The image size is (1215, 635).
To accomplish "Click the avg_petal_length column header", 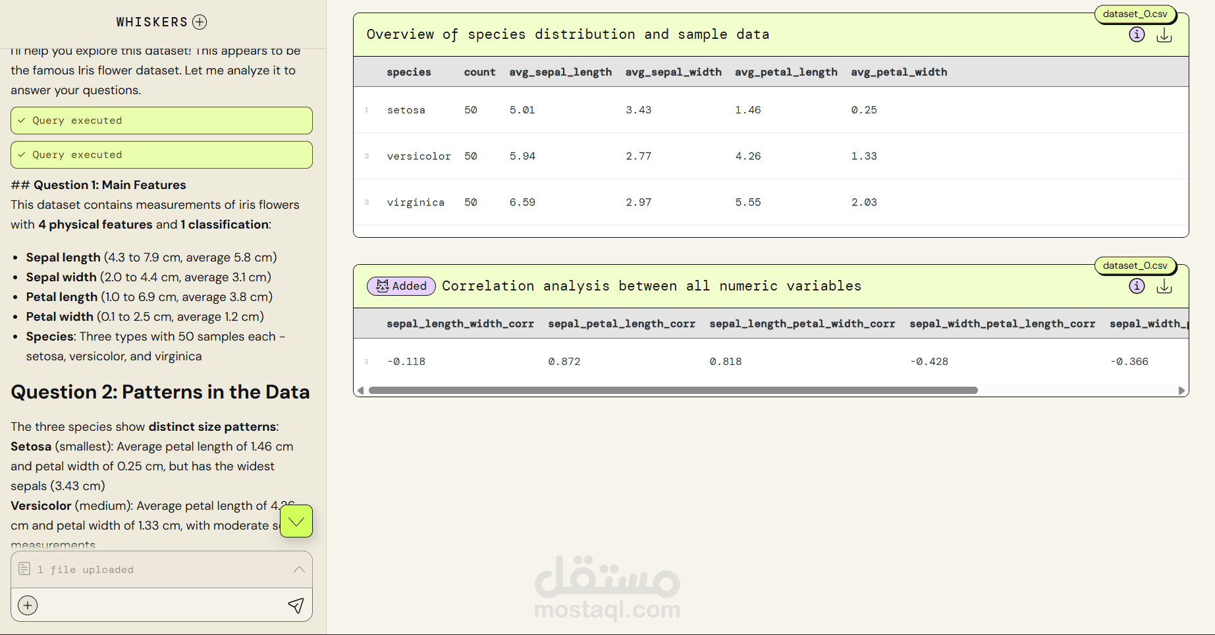I will pos(786,72).
